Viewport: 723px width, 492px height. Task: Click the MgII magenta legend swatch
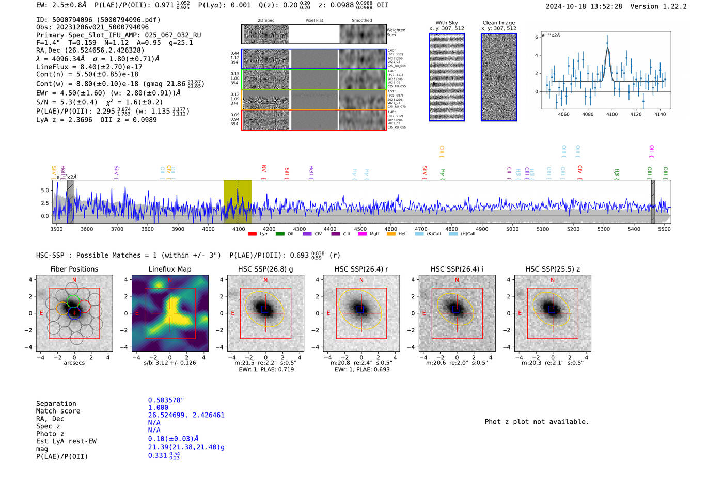click(x=362, y=234)
